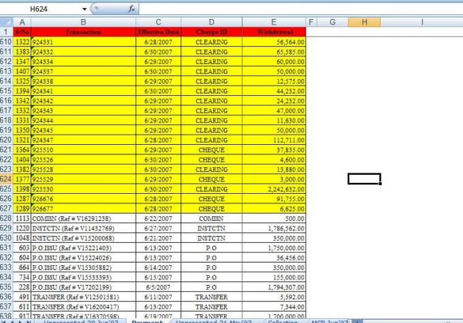Click TRANSFER (Ref # V12501581) cell
Viewport: 463px width, 323px height.
coord(83,296)
